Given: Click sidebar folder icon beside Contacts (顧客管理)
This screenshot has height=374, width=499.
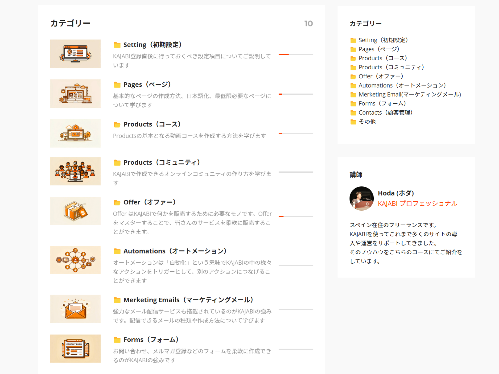Looking at the screenshot, I should (x=353, y=113).
